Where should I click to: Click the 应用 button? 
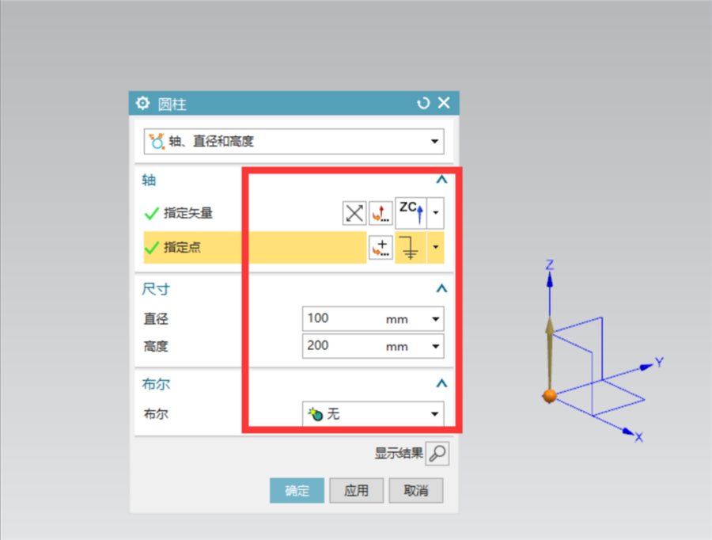coord(357,490)
